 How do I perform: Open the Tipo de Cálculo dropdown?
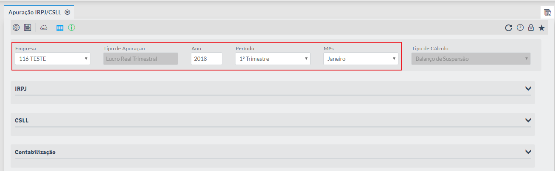(471, 59)
